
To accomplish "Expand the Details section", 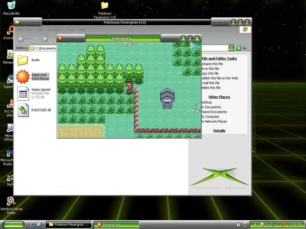I will tap(219, 131).
